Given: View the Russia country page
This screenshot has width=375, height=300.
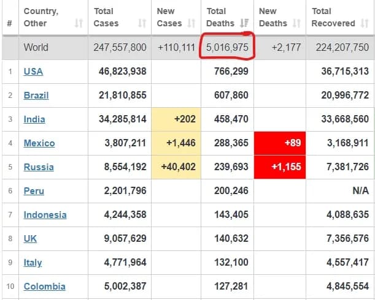Looking at the screenshot, I should coord(39,167).
